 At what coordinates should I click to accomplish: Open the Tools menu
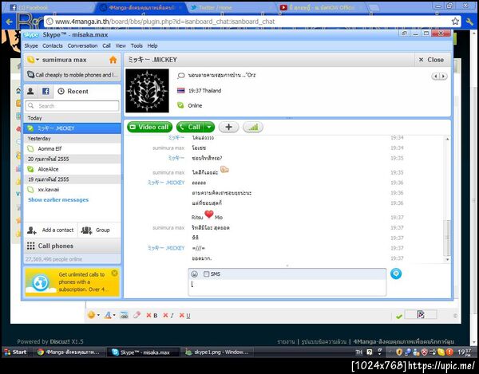[137, 45]
